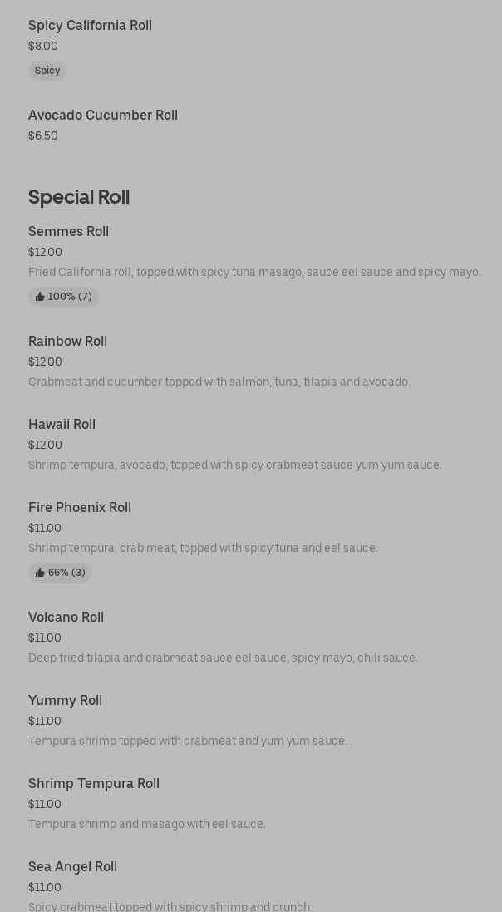
Task: Select the Sea Angel Roll item
Action: pos(72,867)
